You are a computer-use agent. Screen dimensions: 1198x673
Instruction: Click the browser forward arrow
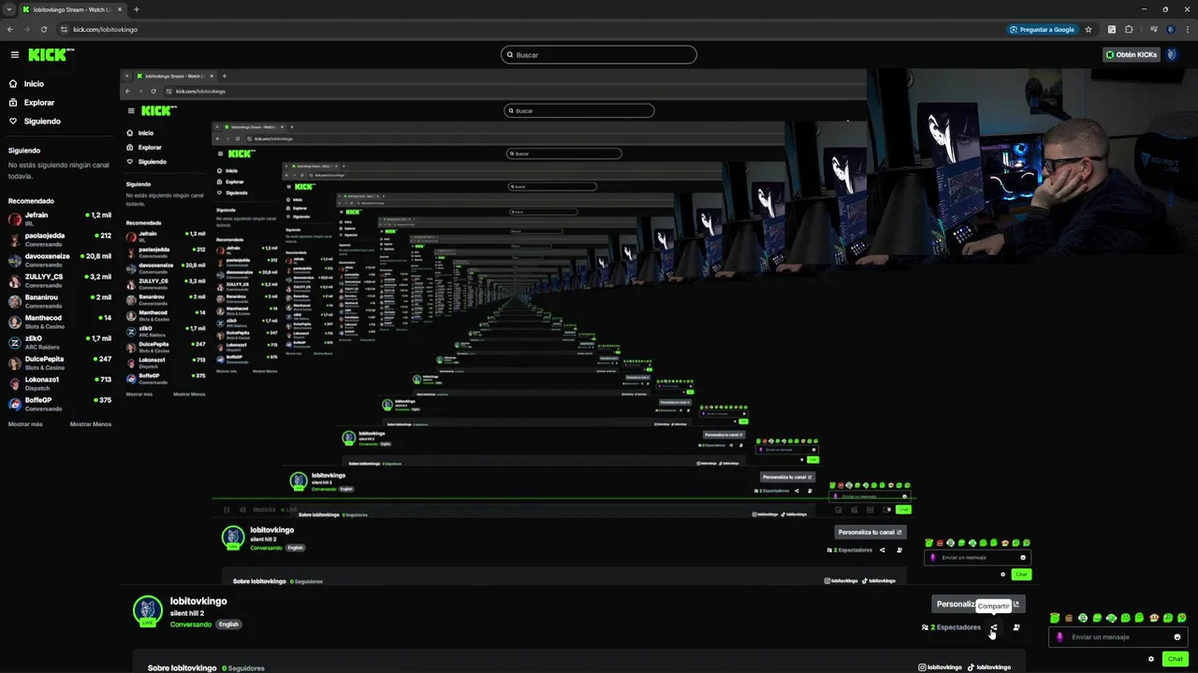click(27, 29)
